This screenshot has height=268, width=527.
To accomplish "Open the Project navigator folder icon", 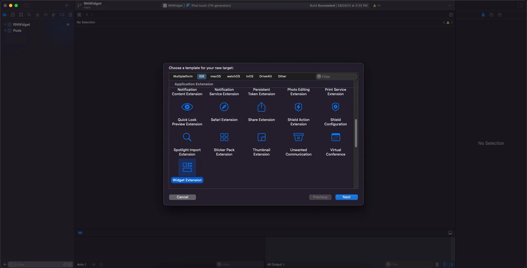I will click(x=5, y=15).
